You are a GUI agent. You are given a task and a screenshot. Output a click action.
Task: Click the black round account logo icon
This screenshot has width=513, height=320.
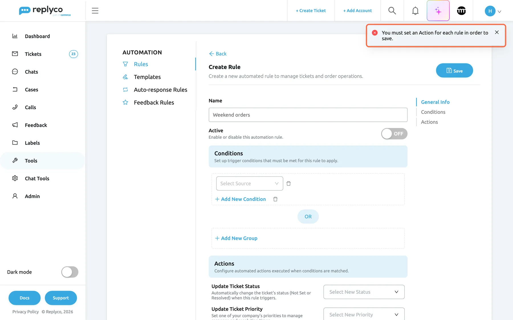click(x=461, y=11)
